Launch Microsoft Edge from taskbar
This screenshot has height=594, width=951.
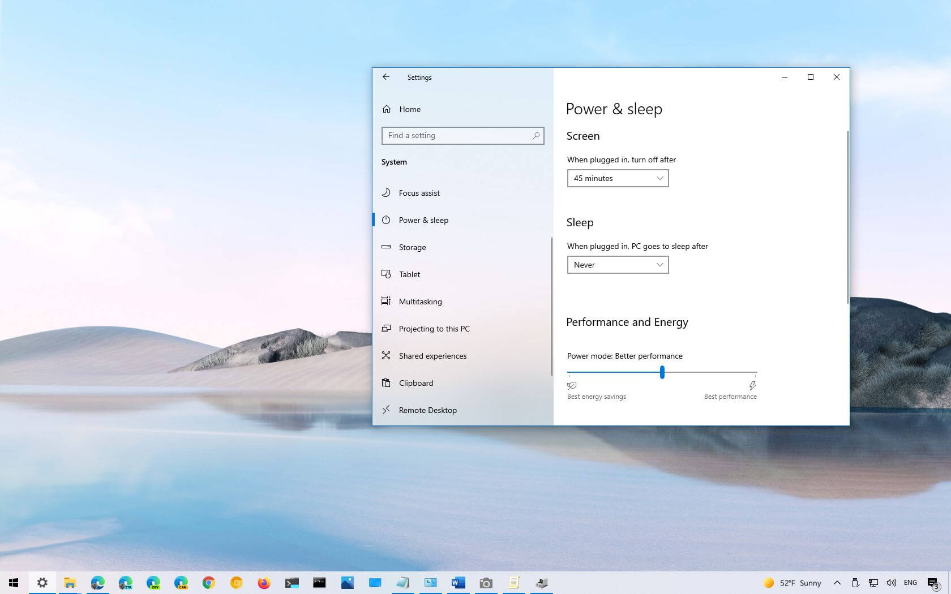(97, 583)
